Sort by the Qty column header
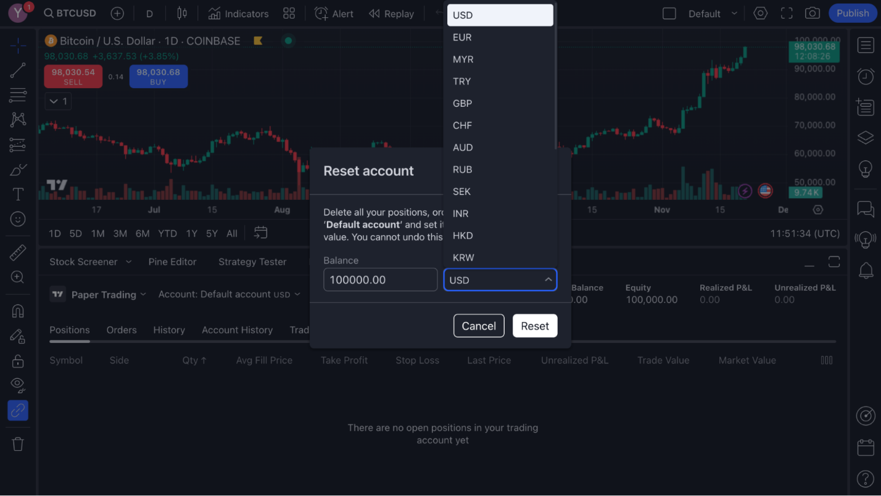This screenshot has height=496, width=881. click(194, 360)
